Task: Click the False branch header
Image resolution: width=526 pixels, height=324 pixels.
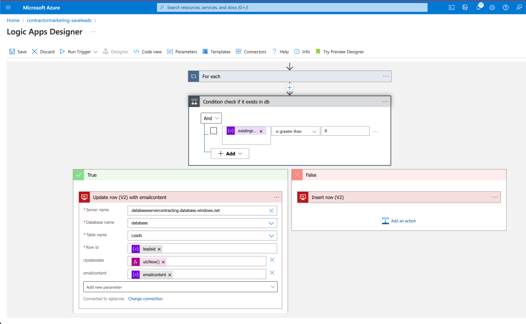Action: click(x=399, y=175)
